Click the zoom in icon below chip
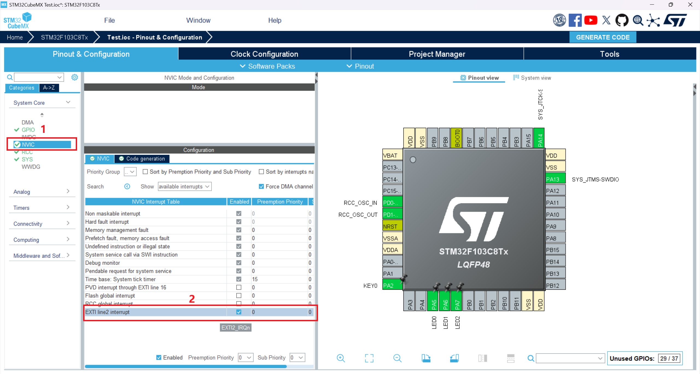 (x=341, y=358)
